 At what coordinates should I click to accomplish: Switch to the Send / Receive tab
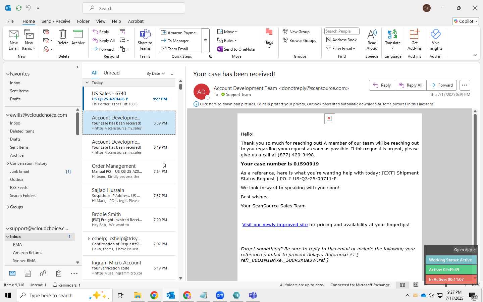pos(56,21)
